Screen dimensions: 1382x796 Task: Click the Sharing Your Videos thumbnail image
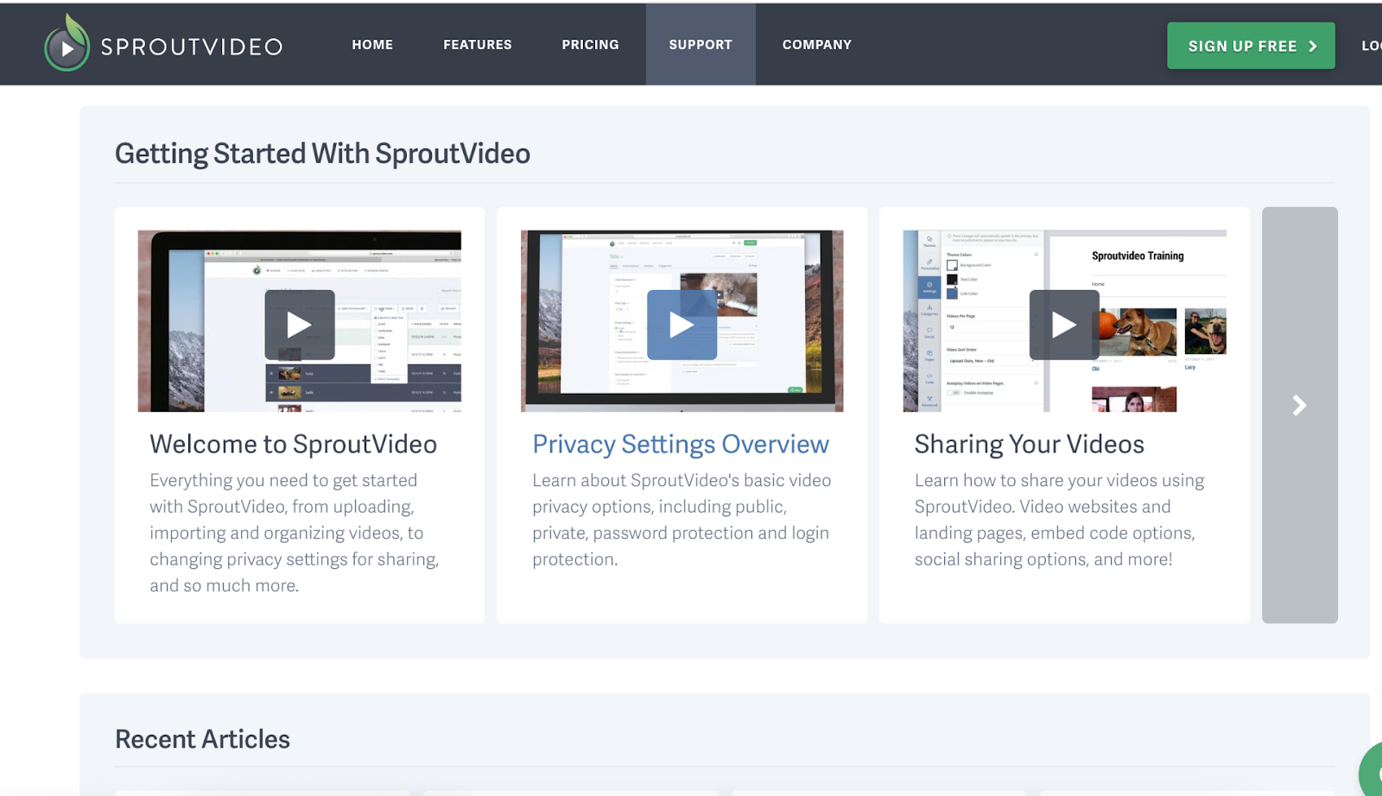point(1064,321)
